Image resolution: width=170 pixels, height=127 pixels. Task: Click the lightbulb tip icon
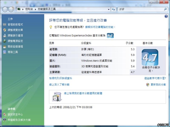pos(51,27)
